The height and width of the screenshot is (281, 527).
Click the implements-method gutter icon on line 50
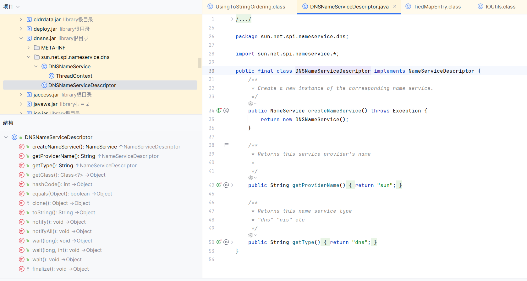coord(219,242)
